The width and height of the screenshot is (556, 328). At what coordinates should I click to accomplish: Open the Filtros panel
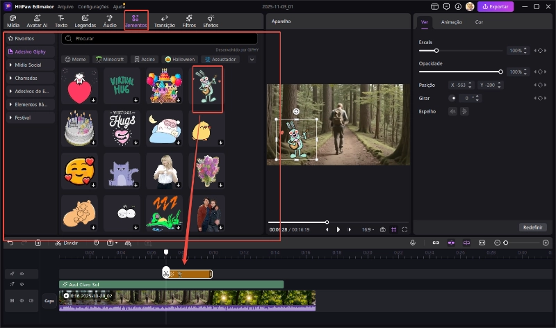click(x=189, y=22)
